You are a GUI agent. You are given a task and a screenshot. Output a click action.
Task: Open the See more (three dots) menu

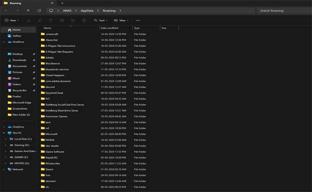[138, 20]
